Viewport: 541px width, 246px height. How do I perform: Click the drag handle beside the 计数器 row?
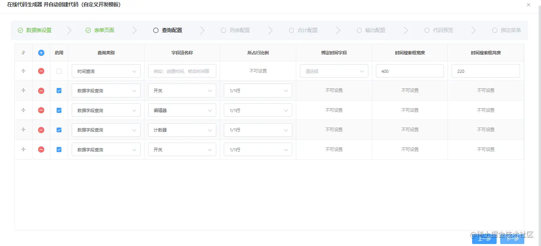pos(23,130)
